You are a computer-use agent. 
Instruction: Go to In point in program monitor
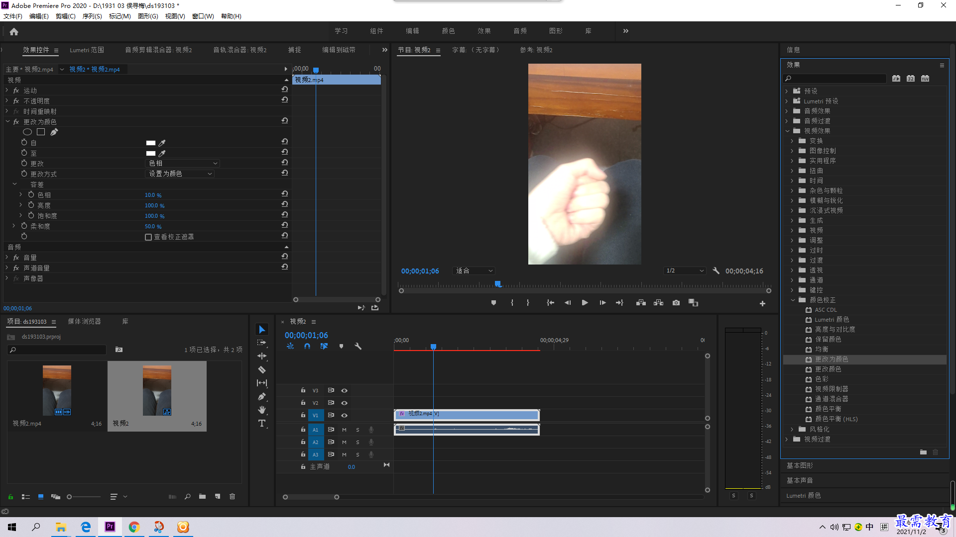click(550, 303)
